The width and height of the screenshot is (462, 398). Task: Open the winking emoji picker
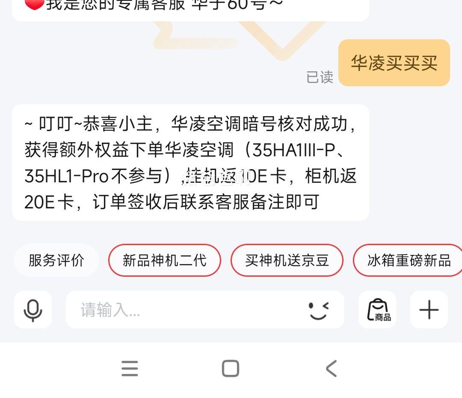click(319, 310)
